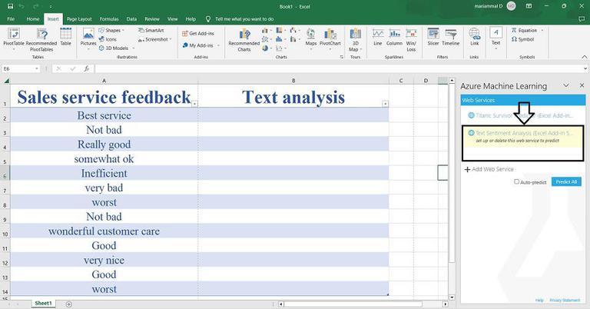Click the Undo arrow in title bar
590x309 pixels.
22,6
